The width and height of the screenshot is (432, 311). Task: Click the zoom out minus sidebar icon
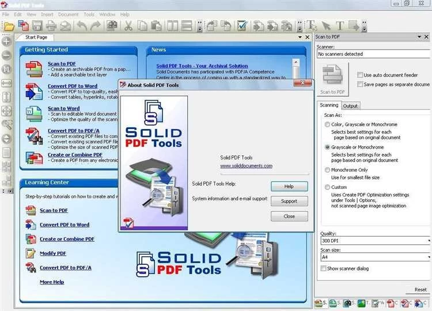[6, 55]
